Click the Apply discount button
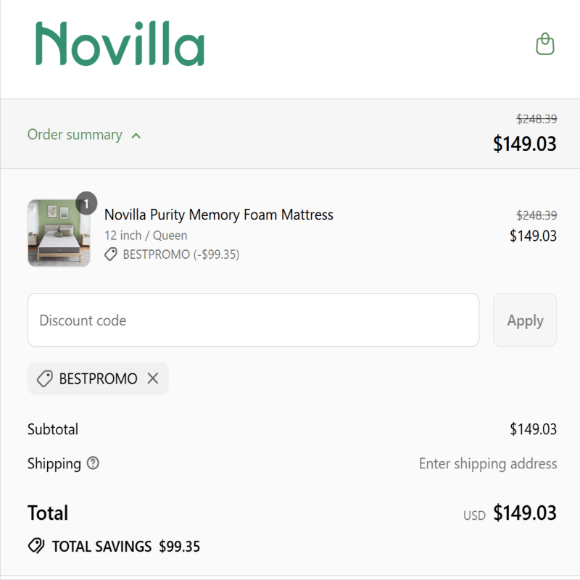This screenshot has height=580, width=580. [525, 320]
